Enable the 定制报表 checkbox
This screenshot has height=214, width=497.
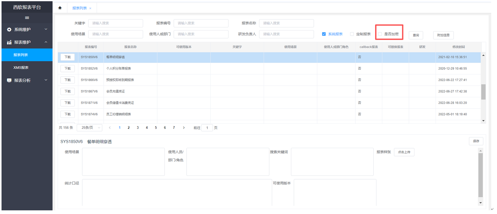tap(352, 34)
